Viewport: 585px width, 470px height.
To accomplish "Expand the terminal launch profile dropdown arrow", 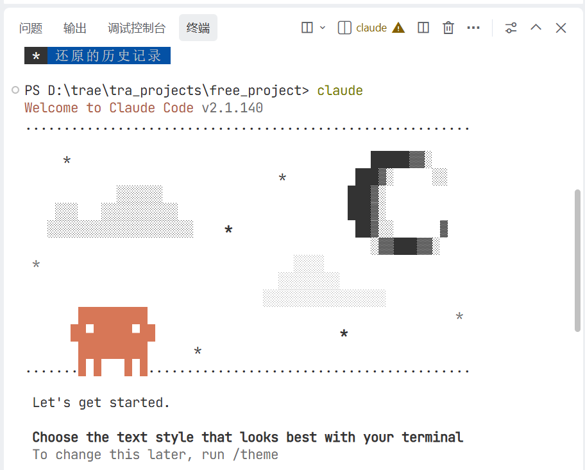I will [x=323, y=28].
